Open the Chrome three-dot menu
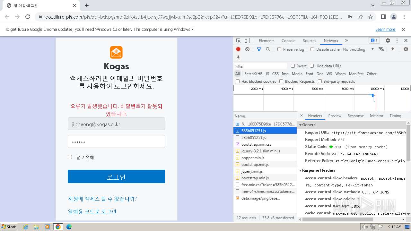 tap(404, 17)
